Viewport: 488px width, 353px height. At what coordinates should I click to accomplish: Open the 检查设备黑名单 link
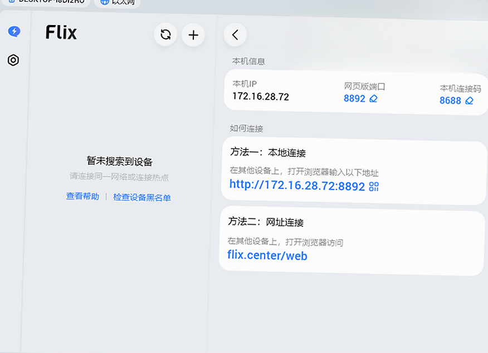pos(142,197)
